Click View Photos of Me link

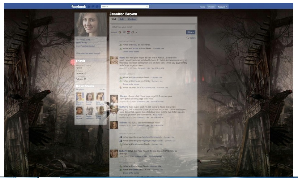(83, 40)
